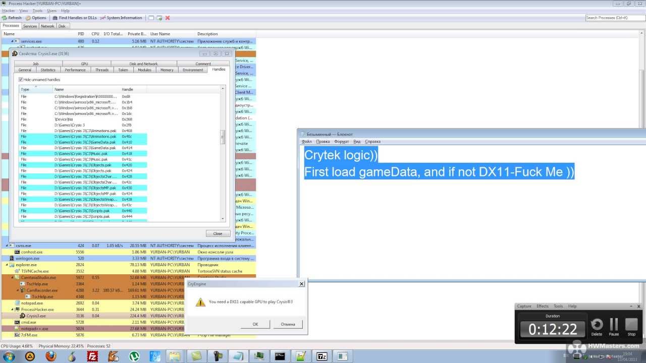Sort handles by the Handle column header
646x363 pixels.
tap(133, 89)
